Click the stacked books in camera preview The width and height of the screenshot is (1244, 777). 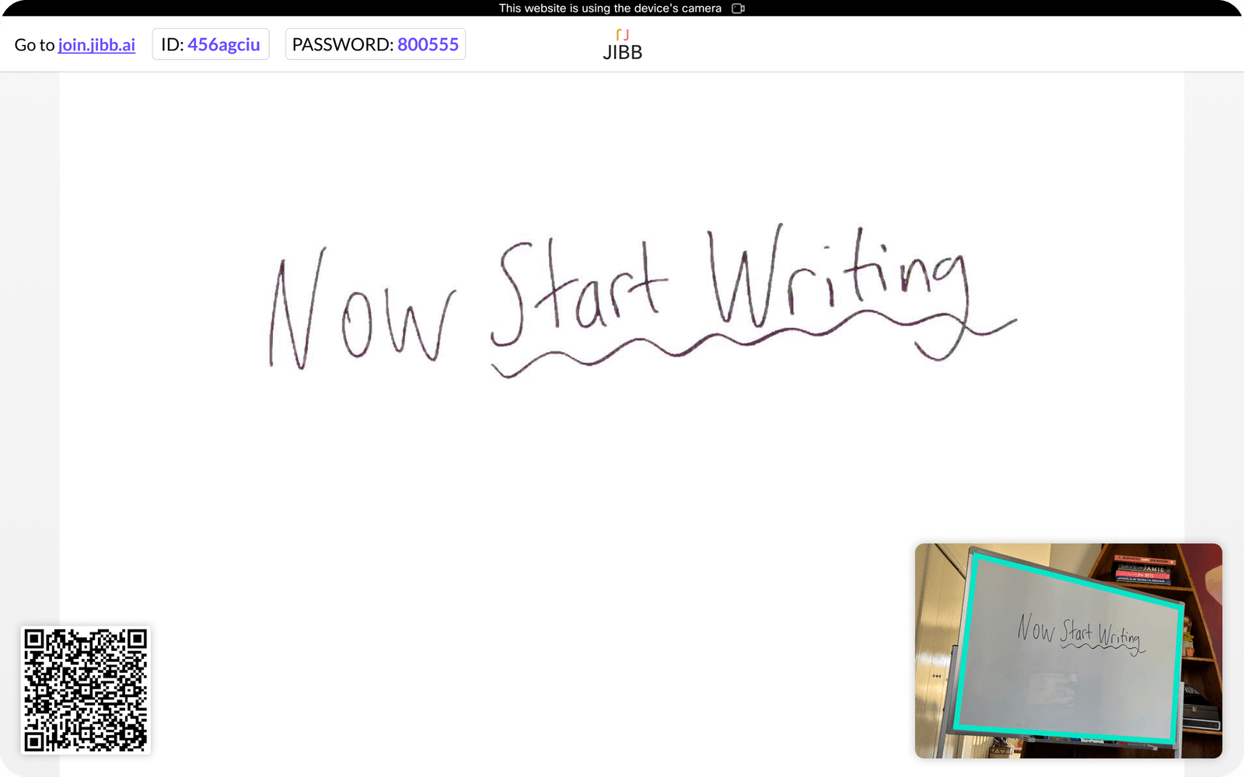coord(1143,571)
